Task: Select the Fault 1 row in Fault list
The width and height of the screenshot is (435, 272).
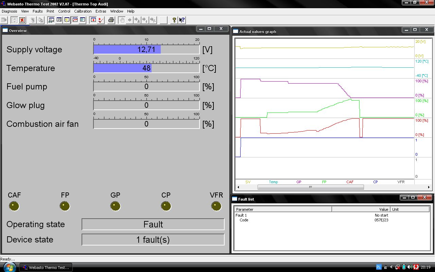Action: point(332,215)
